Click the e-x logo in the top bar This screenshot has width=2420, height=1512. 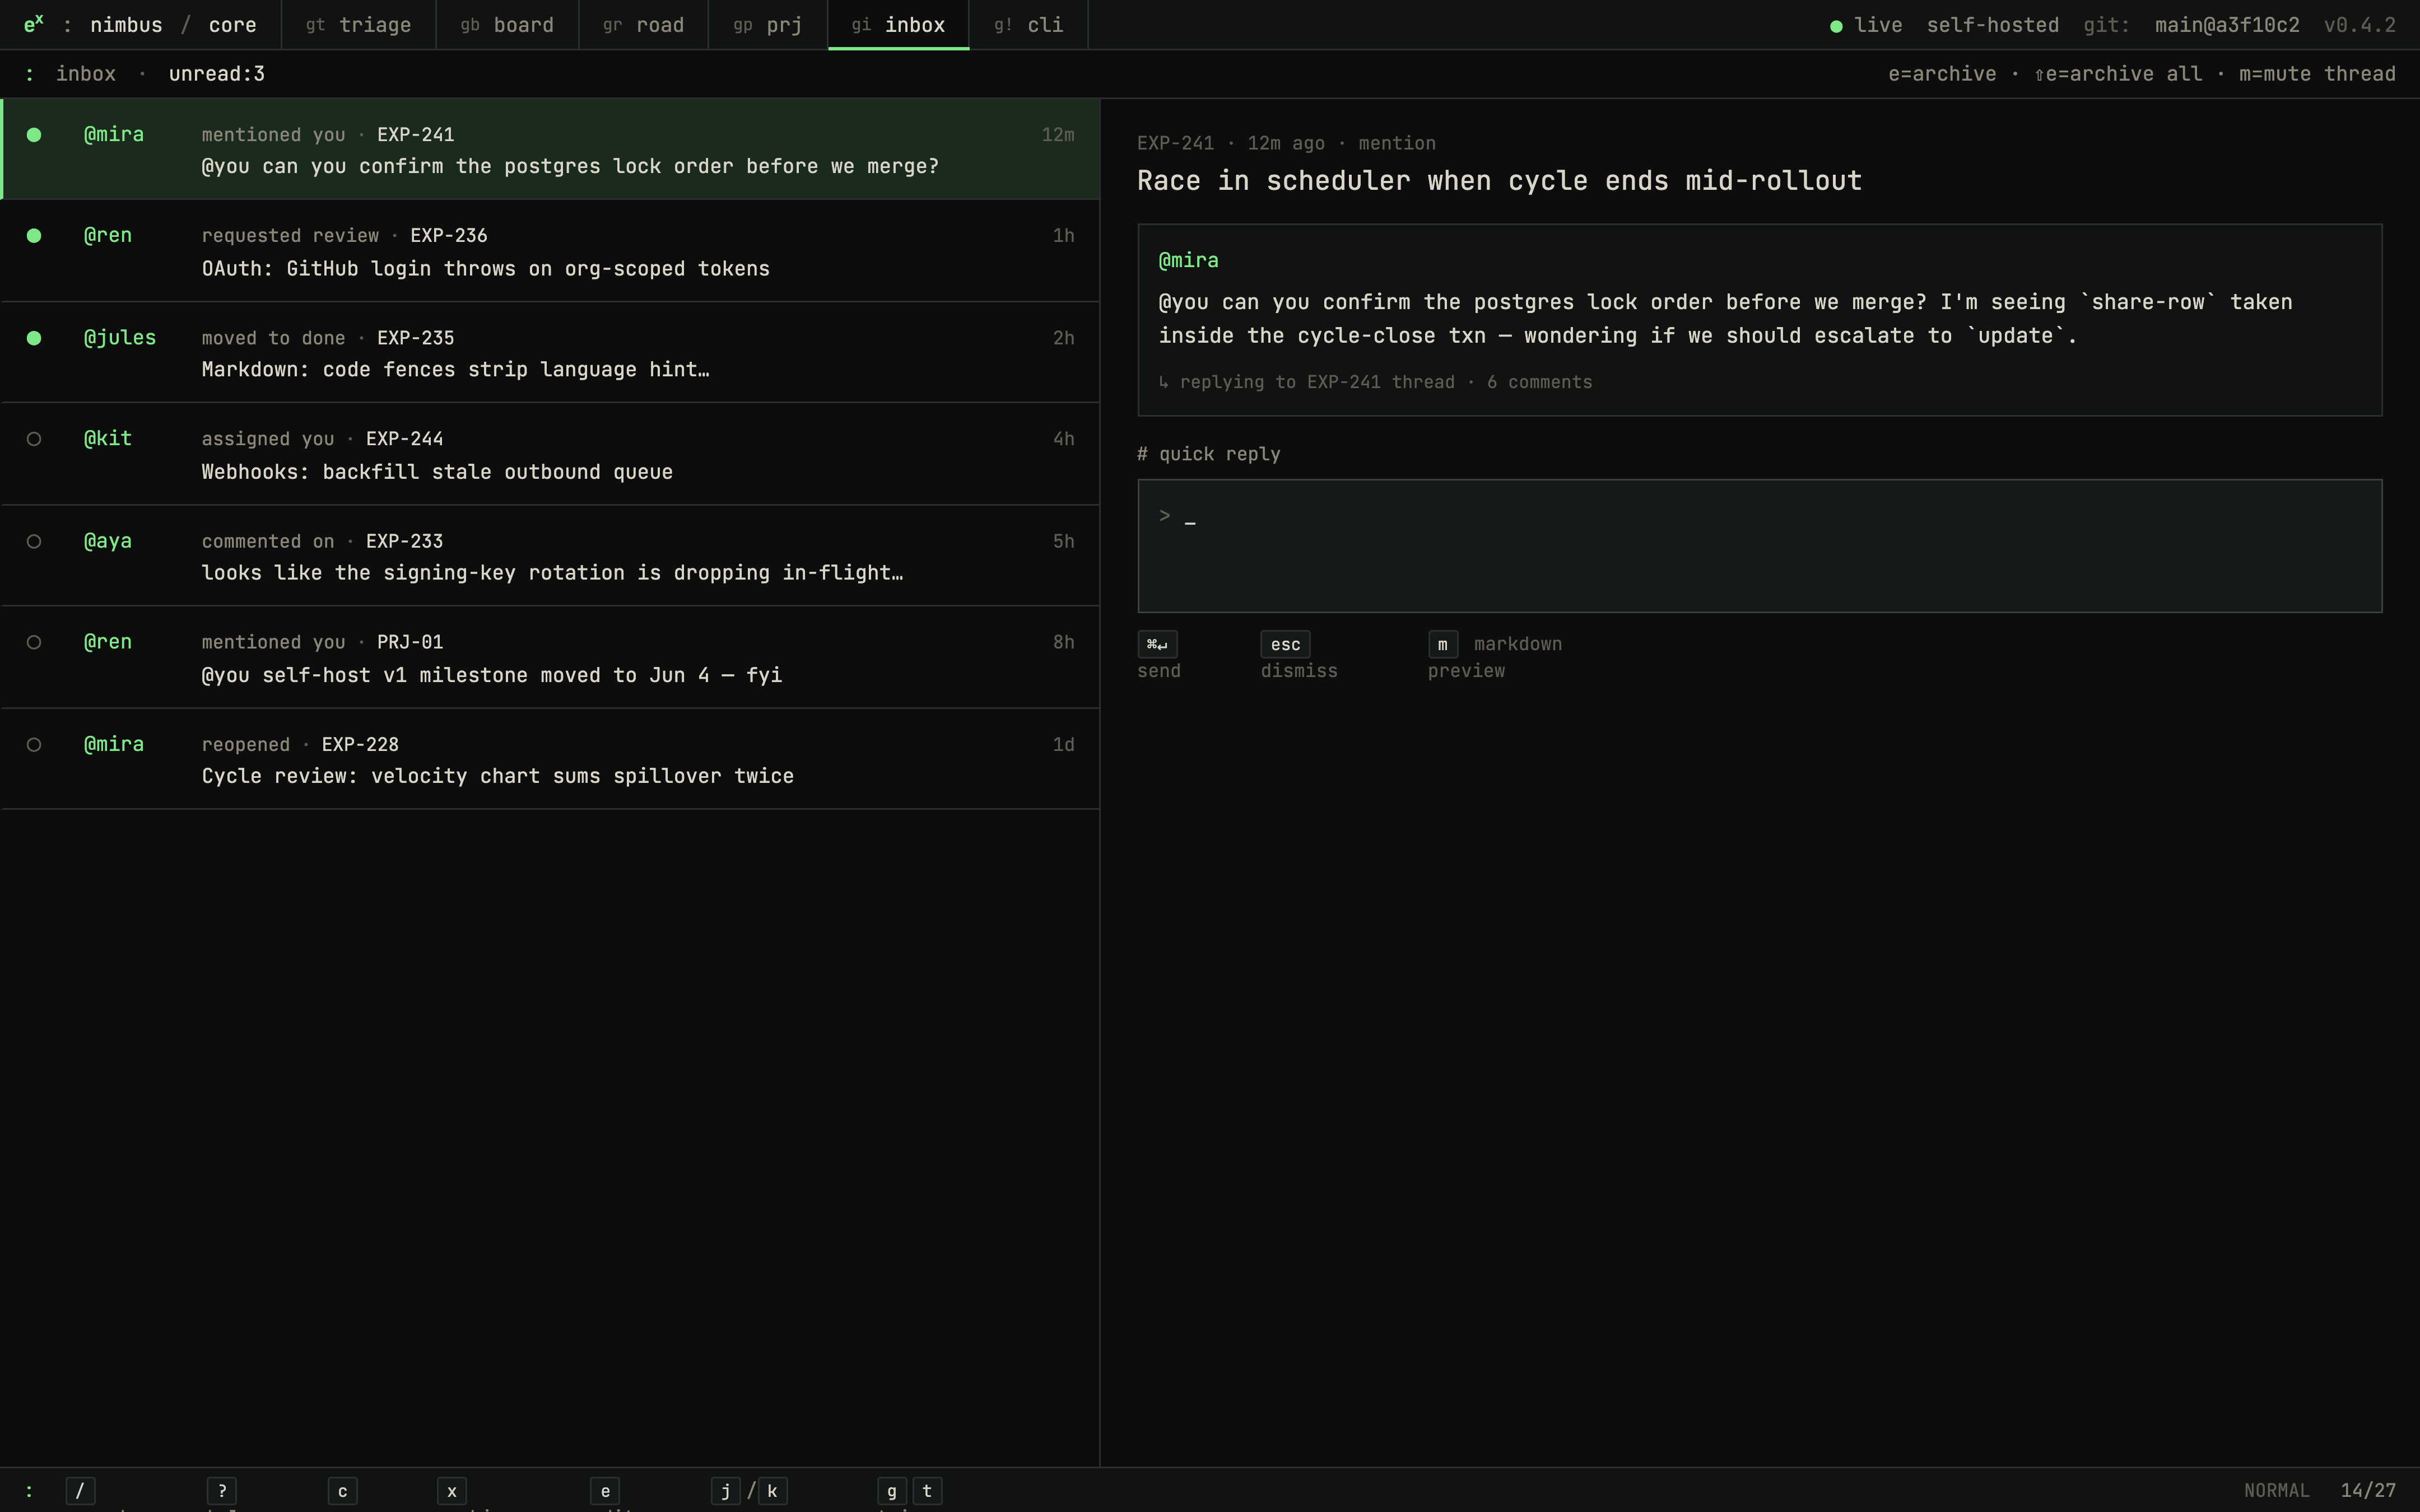(33, 23)
